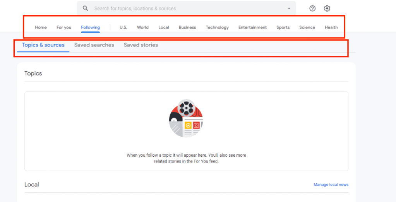
Task: Open the For you section
Action: pos(64,27)
